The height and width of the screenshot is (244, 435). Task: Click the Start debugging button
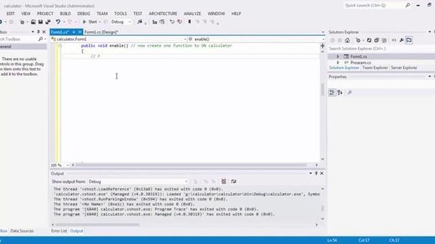[x=90, y=22]
